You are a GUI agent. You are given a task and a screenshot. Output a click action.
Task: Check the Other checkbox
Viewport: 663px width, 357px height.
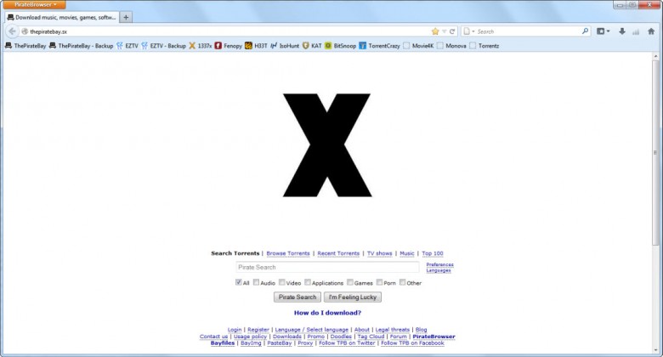402,282
